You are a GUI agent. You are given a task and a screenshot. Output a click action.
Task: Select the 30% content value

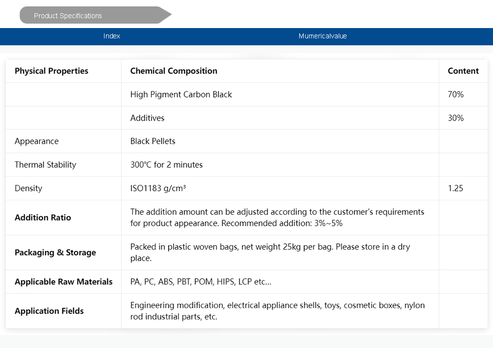[x=456, y=118]
